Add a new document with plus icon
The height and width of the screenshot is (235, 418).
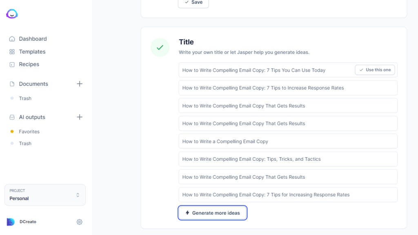click(80, 84)
